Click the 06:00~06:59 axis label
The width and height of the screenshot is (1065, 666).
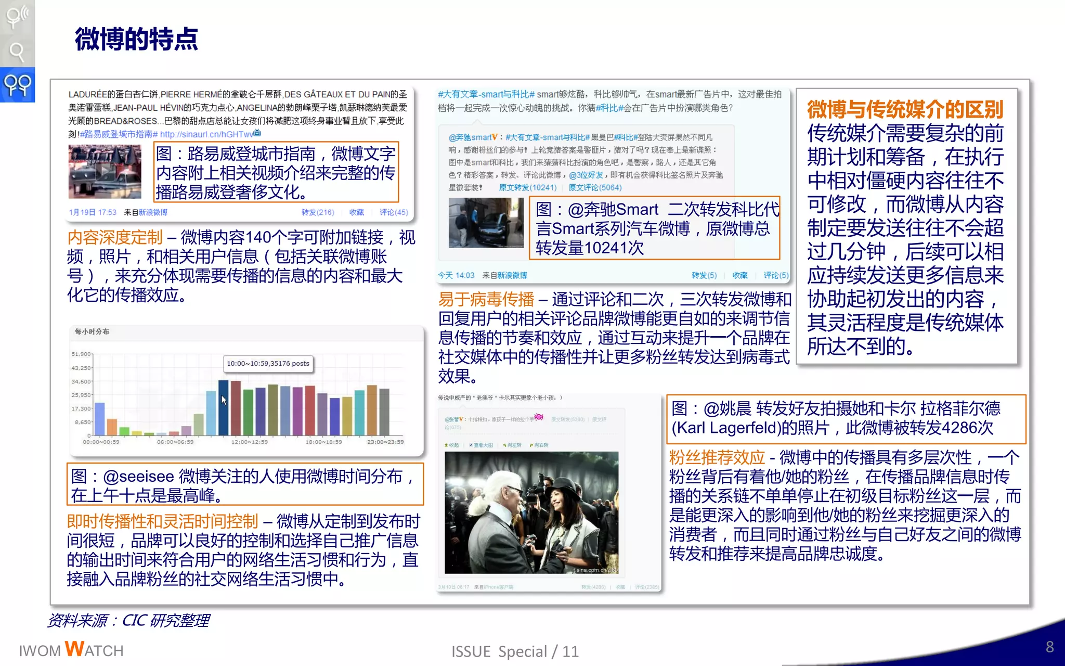pos(175,442)
